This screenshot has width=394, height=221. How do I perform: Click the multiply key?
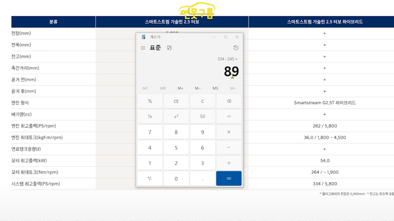tap(229, 132)
